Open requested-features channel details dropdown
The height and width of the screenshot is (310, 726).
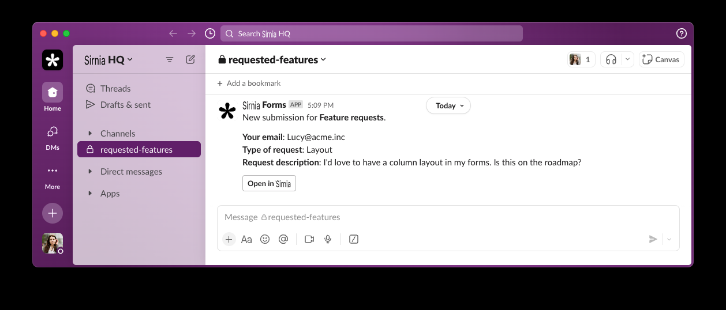[x=272, y=59]
